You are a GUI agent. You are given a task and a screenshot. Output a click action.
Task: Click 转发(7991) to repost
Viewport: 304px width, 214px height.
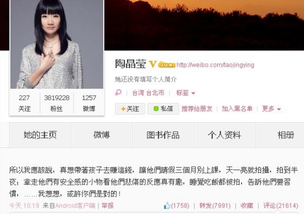[x=215, y=205]
